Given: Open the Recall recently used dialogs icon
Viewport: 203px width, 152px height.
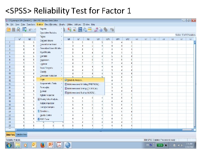Looking at the screenshot, I should pos(25,30).
